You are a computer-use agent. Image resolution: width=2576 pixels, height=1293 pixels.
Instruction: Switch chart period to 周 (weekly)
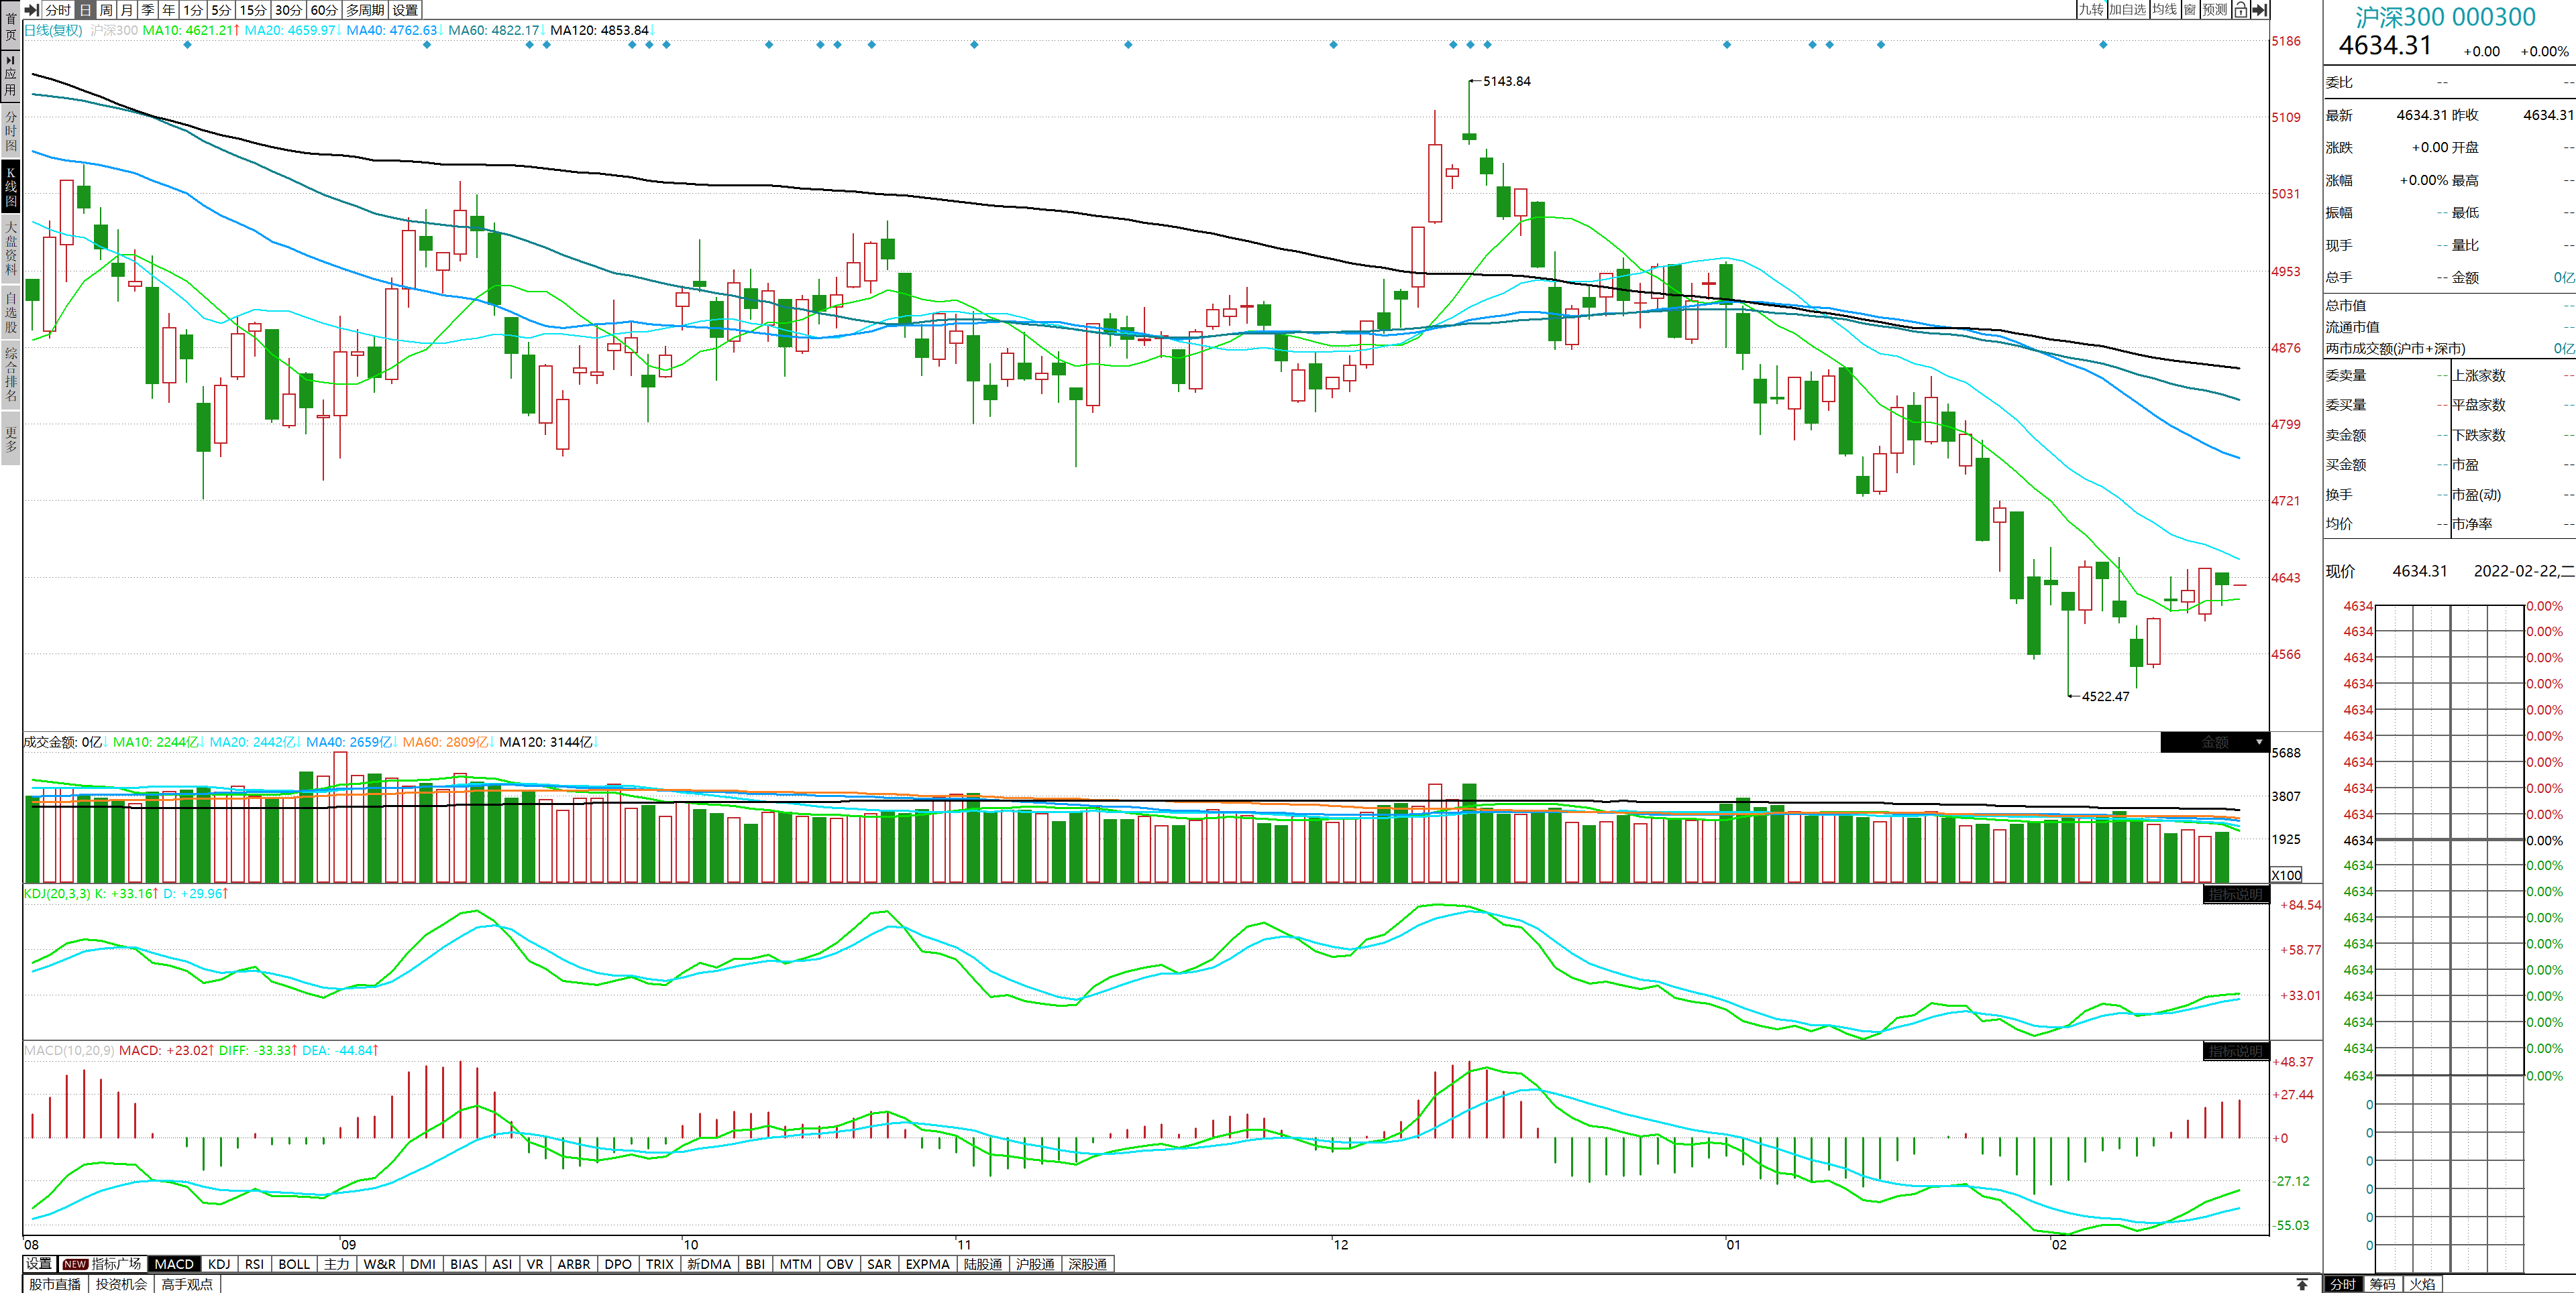tap(106, 10)
